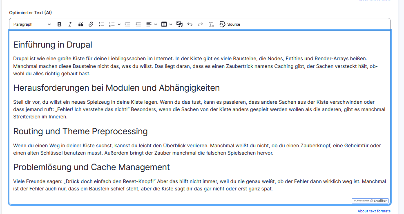The image size is (404, 214).
Task: Toggle italic formatting
Action: click(70, 24)
